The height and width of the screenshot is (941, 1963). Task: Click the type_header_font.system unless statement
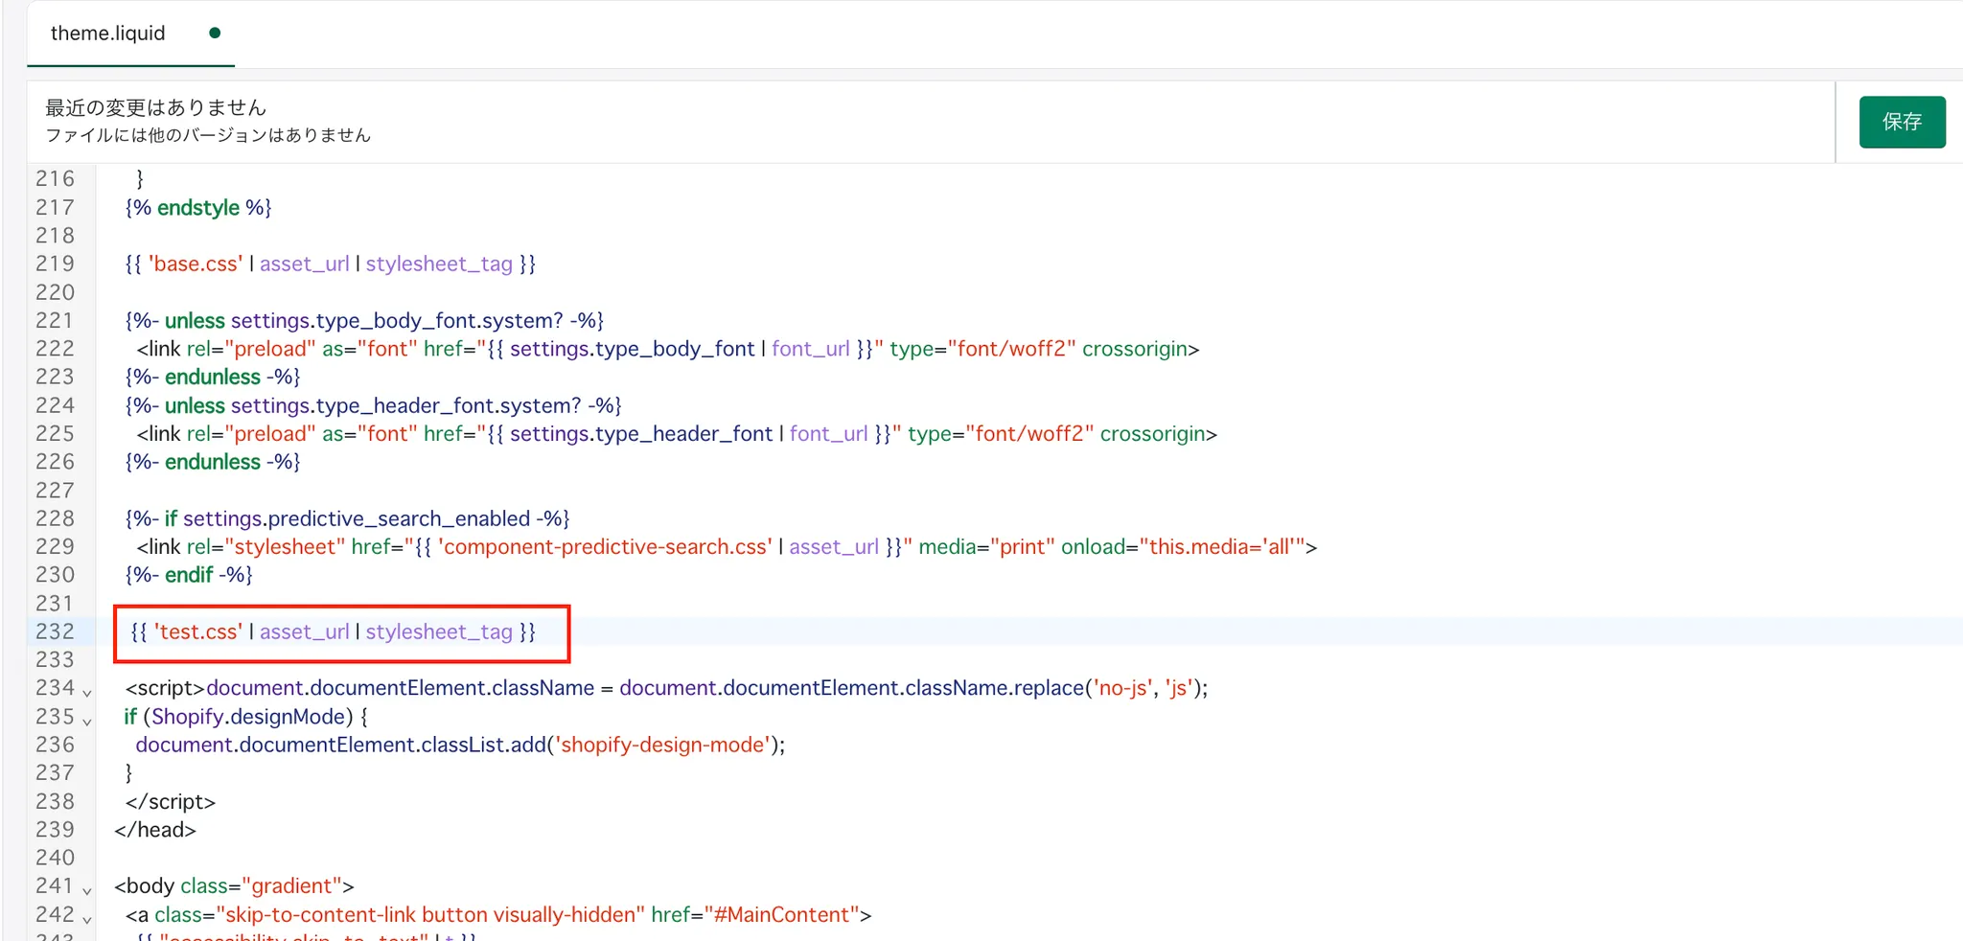point(373,405)
